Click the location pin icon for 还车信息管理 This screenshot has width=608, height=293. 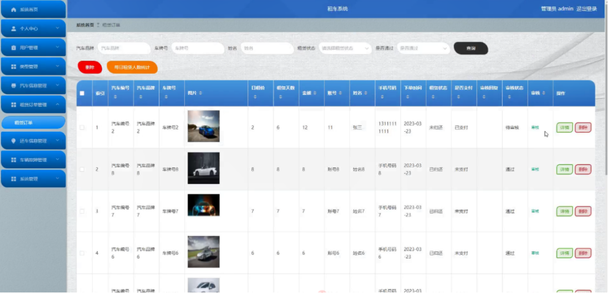14,141
